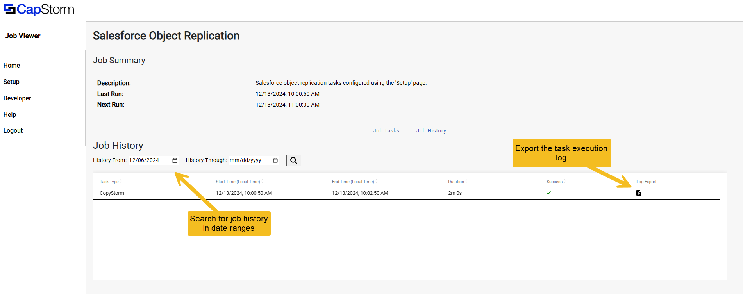Click Logout in the sidebar
Screen dimensions: 743x294
coord(13,131)
